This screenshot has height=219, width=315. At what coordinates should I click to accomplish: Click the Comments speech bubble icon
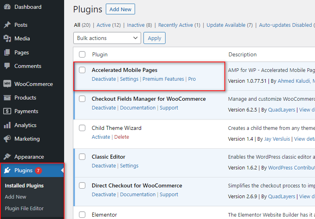[7, 66]
